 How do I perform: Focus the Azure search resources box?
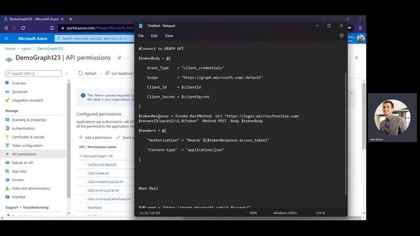point(94,39)
